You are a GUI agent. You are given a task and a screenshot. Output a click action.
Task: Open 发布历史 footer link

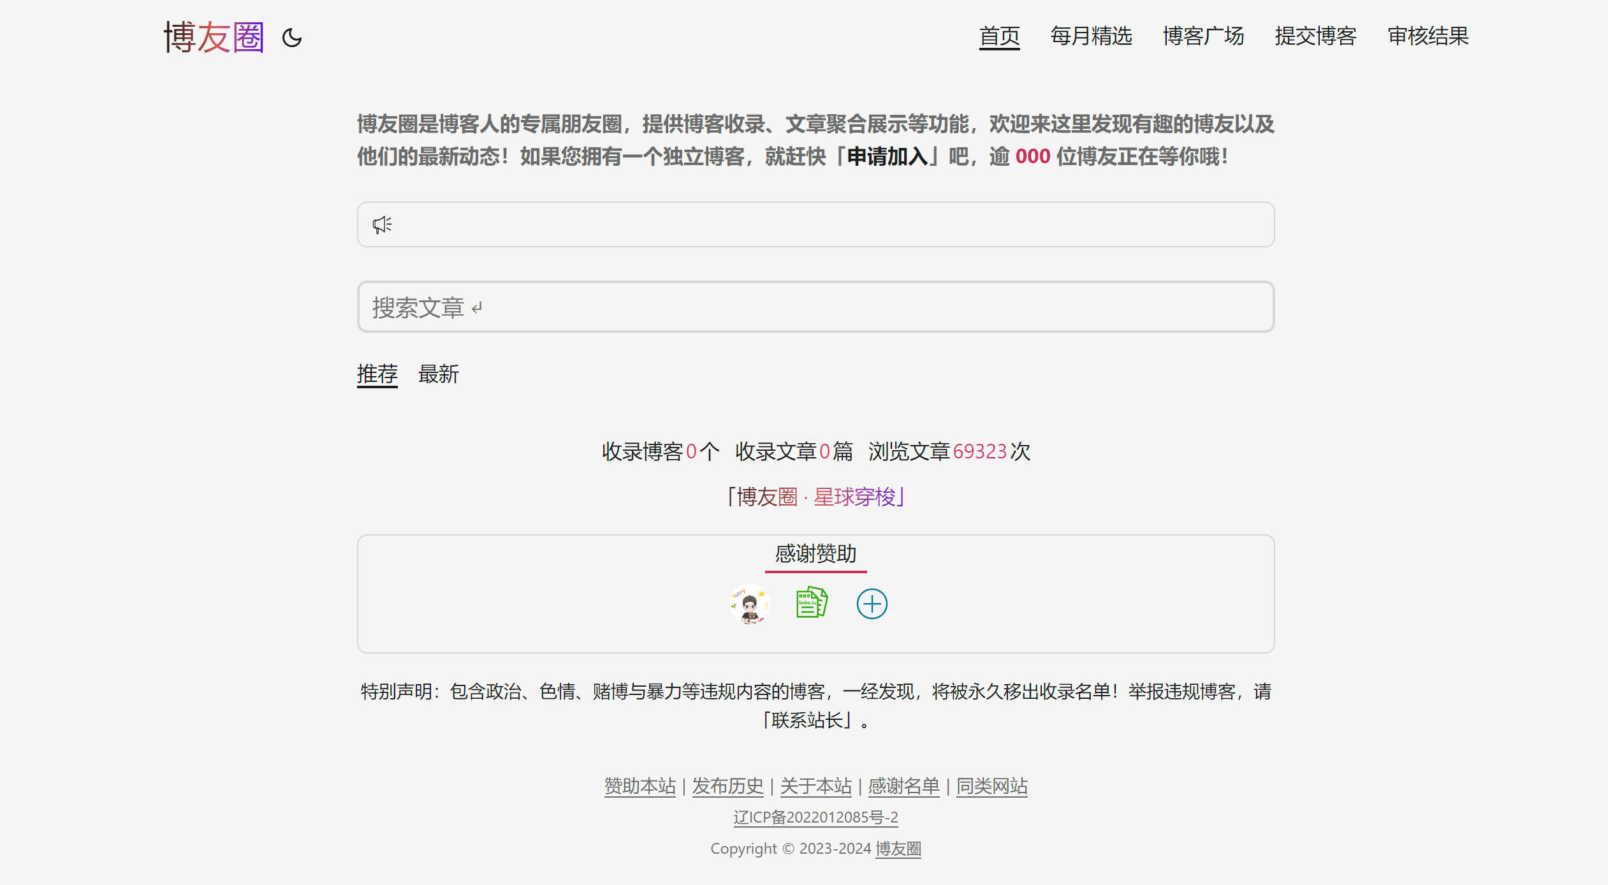[x=727, y=786]
